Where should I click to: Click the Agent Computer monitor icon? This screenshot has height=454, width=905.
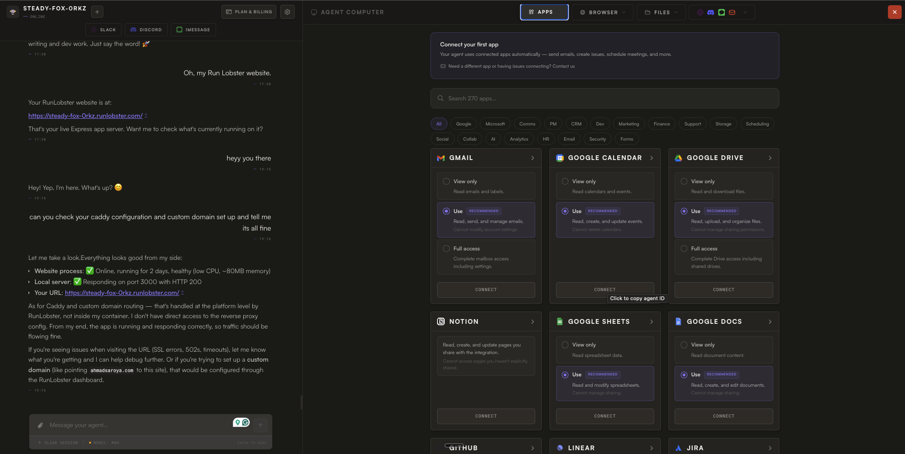click(x=314, y=12)
